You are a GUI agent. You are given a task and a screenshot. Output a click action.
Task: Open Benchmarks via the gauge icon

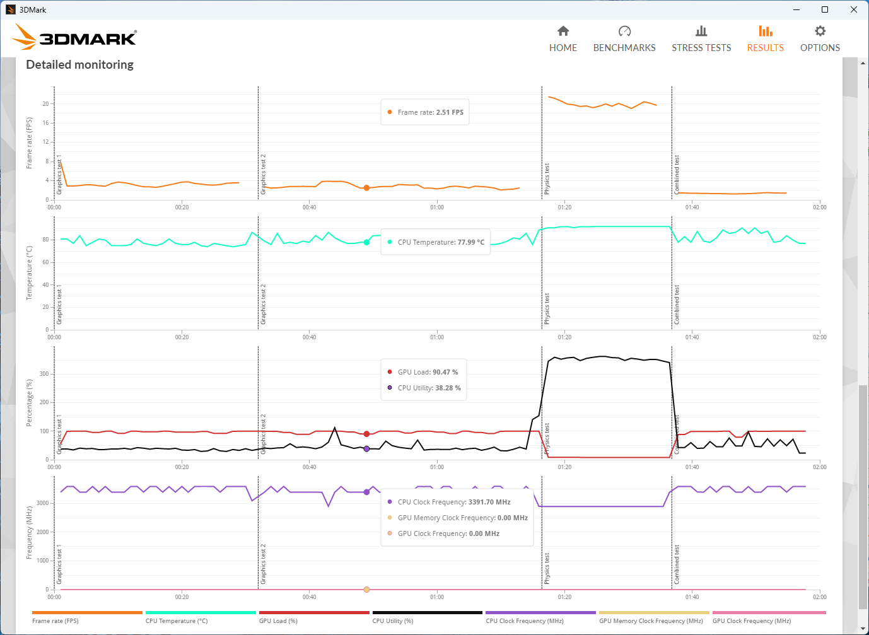pyautogui.click(x=624, y=31)
